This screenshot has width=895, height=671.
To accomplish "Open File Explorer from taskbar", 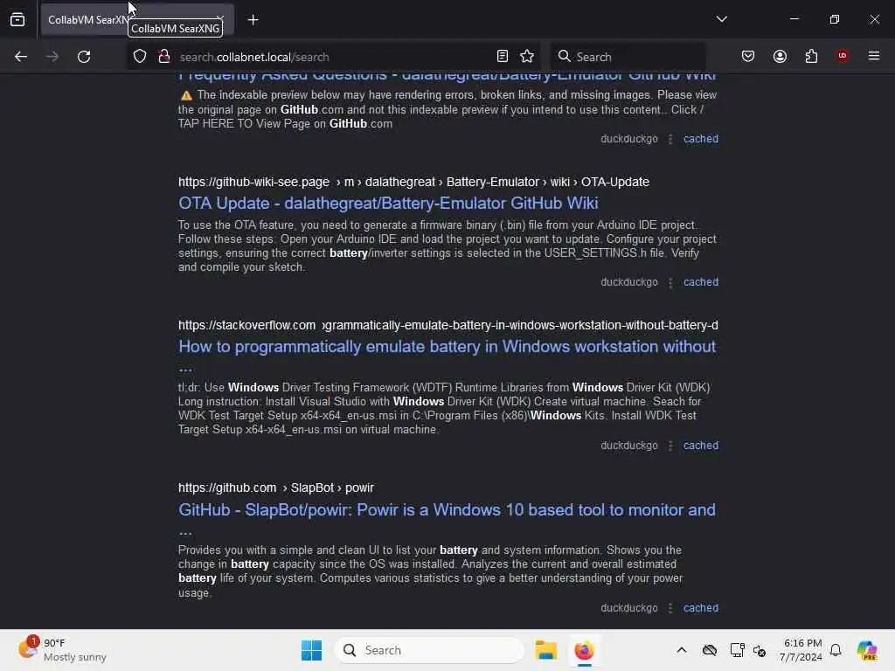I will (x=545, y=650).
